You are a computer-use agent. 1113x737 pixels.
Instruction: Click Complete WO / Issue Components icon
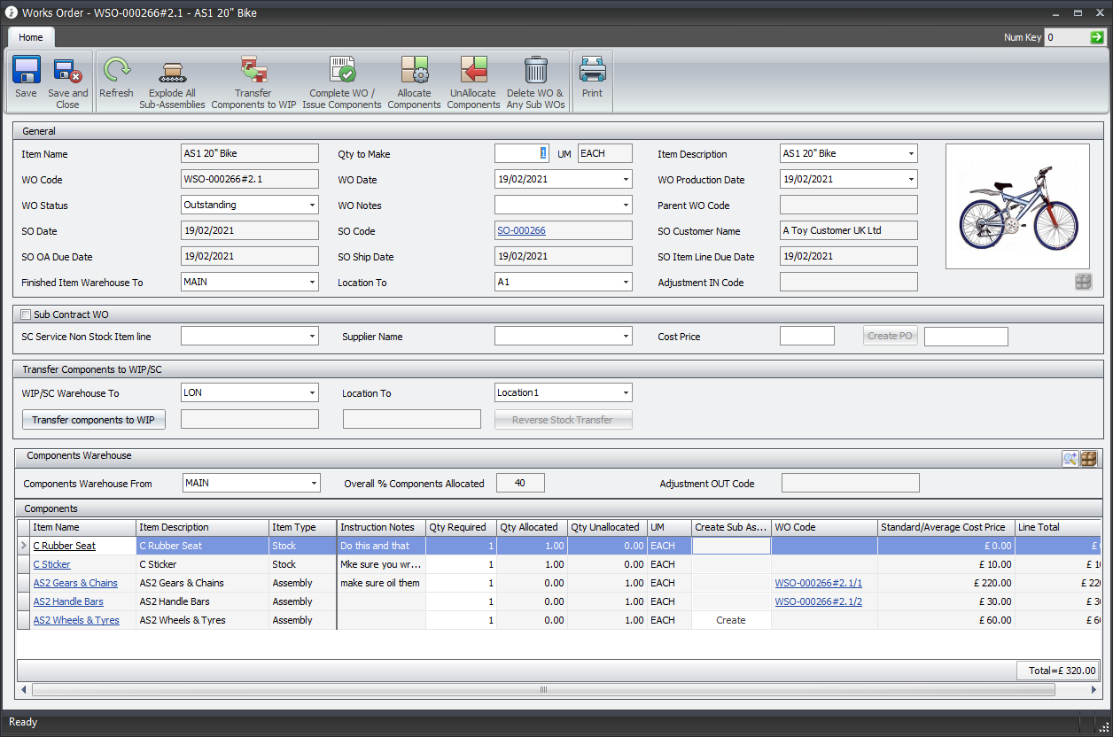coord(342,71)
